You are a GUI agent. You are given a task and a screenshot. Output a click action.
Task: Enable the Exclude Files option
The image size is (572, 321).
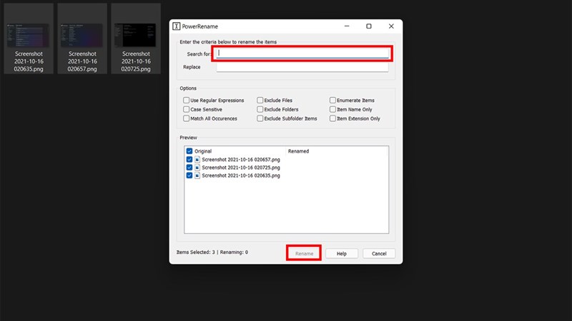click(260, 100)
